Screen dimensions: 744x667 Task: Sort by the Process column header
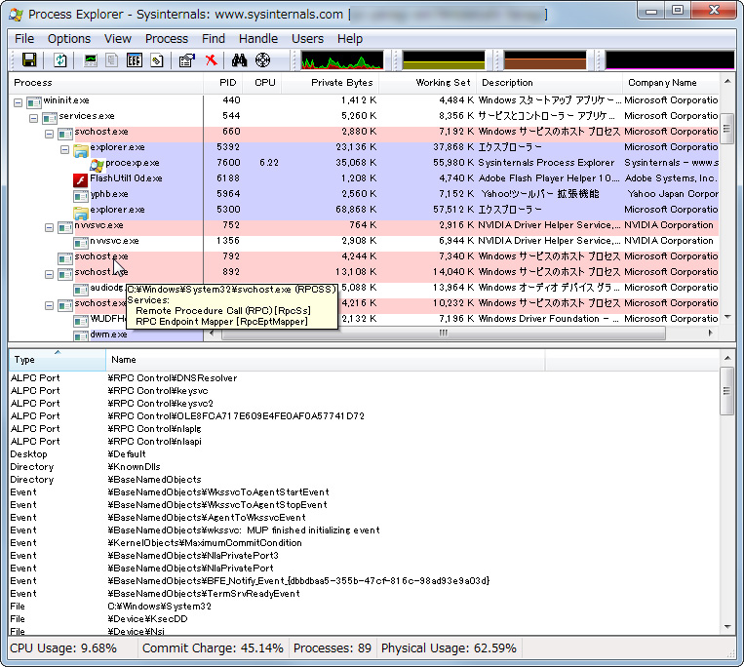[x=106, y=83]
